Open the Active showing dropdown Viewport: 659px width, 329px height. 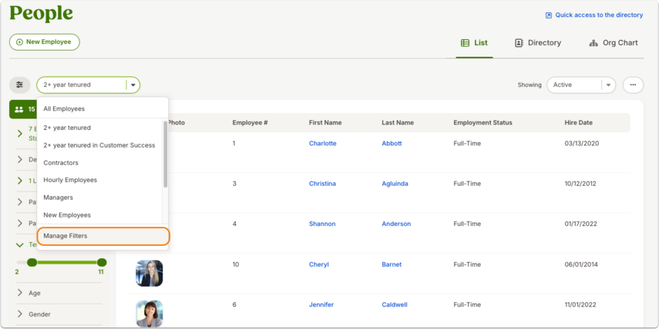[581, 85]
